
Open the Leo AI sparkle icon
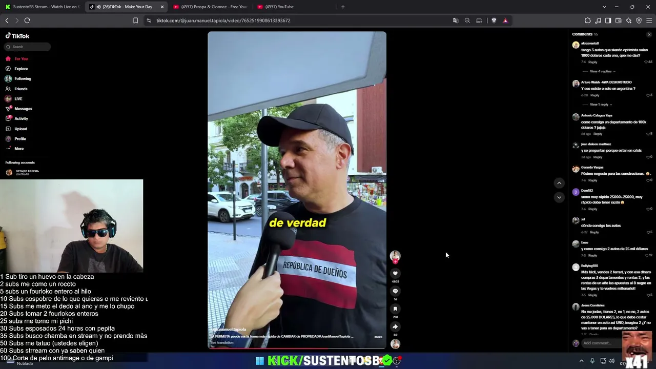click(629, 20)
